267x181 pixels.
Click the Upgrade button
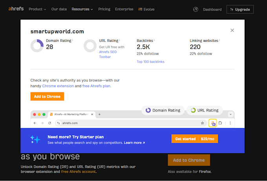pos(240,9)
